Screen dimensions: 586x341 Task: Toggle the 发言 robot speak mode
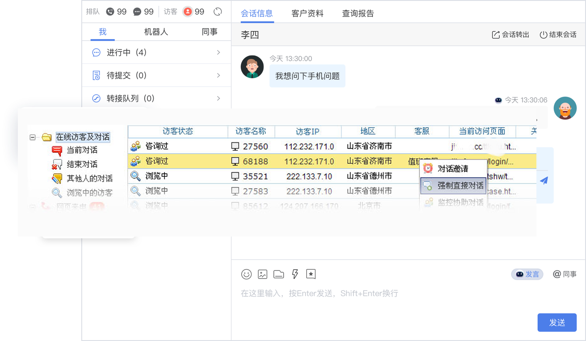[527, 274]
